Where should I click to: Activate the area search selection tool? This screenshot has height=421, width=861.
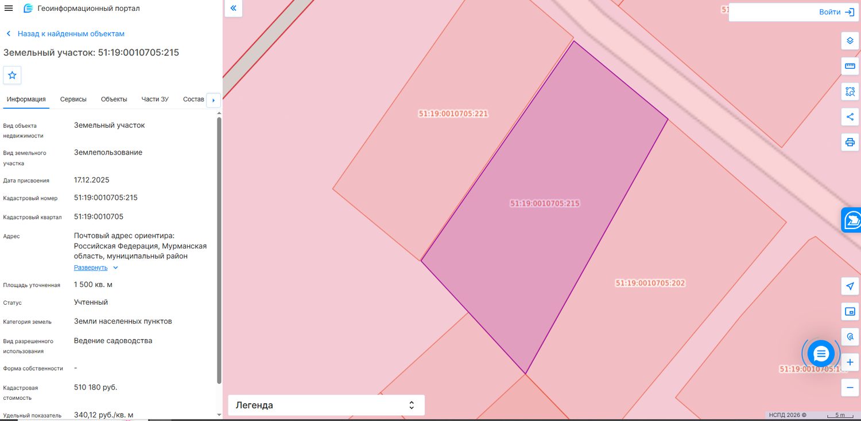850,92
